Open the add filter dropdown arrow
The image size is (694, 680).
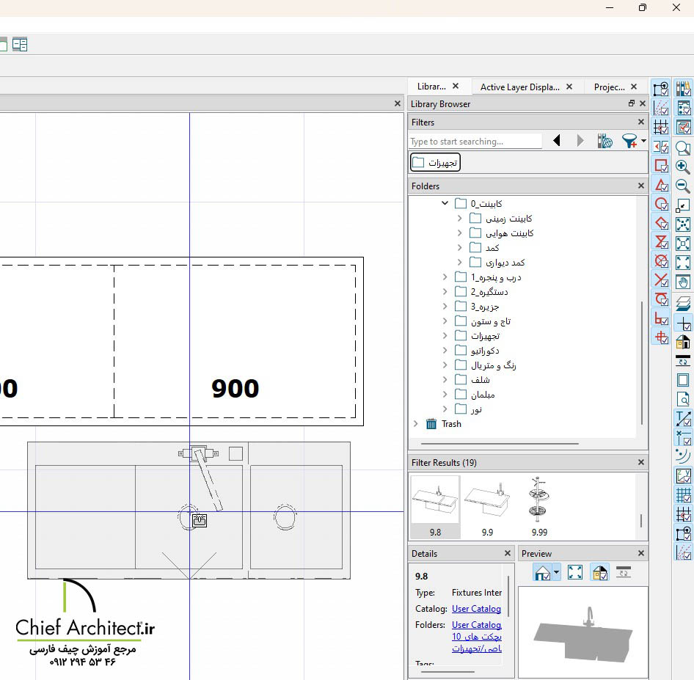(x=643, y=141)
